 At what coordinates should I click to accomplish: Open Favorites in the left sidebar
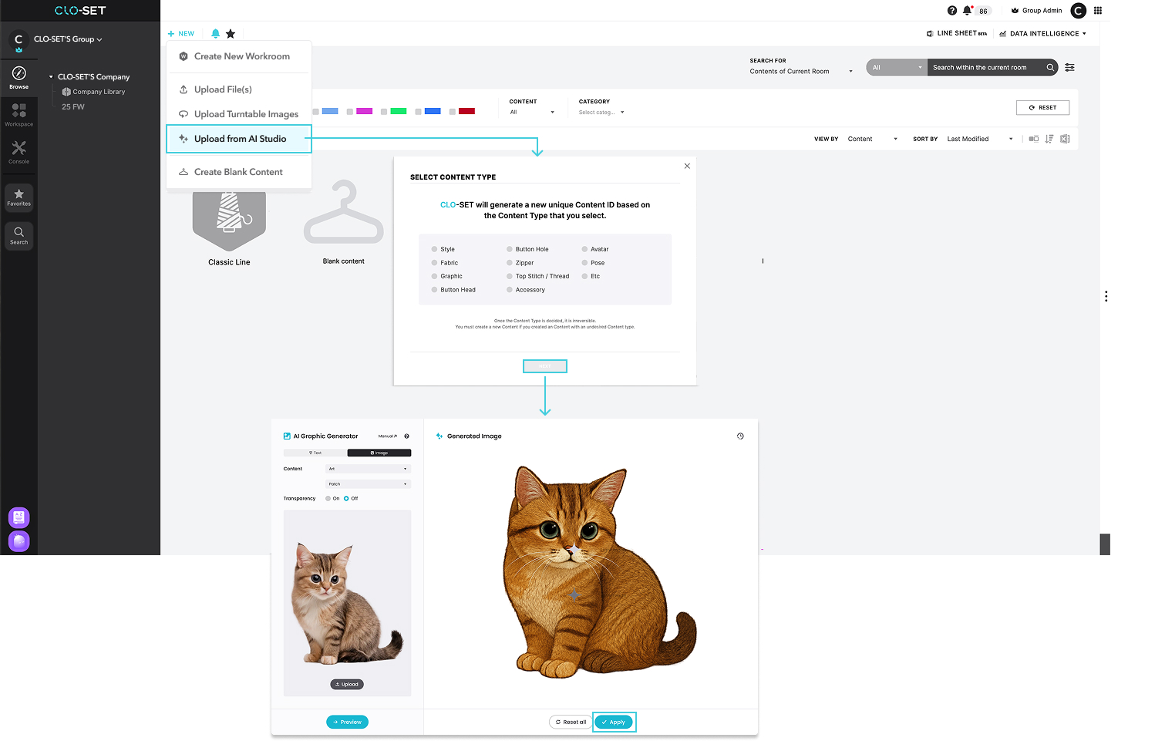pyautogui.click(x=19, y=197)
